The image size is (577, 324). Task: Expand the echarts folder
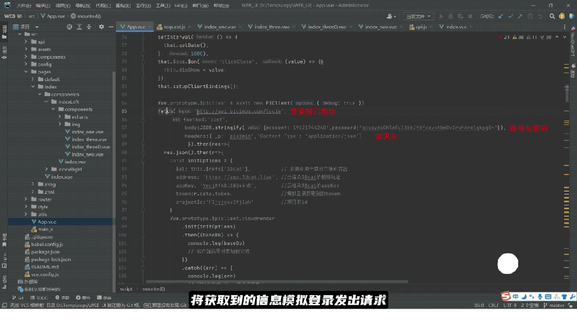[59, 117]
